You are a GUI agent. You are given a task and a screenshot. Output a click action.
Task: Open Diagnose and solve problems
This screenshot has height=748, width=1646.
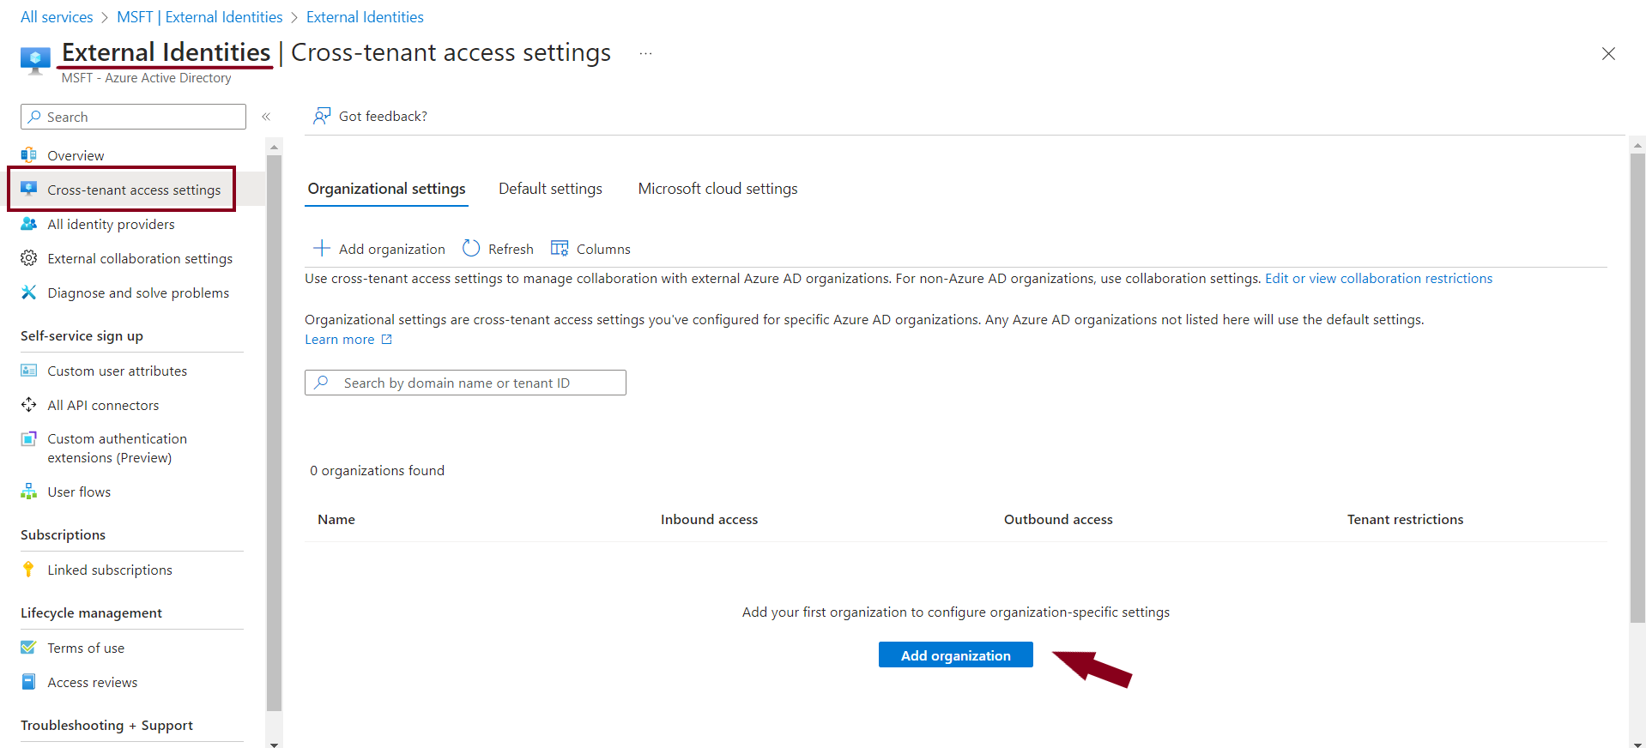[x=137, y=293]
